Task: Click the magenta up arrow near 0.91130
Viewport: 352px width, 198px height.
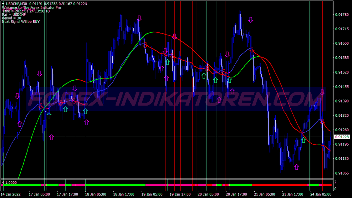Action: pyautogui.click(x=296, y=167)
